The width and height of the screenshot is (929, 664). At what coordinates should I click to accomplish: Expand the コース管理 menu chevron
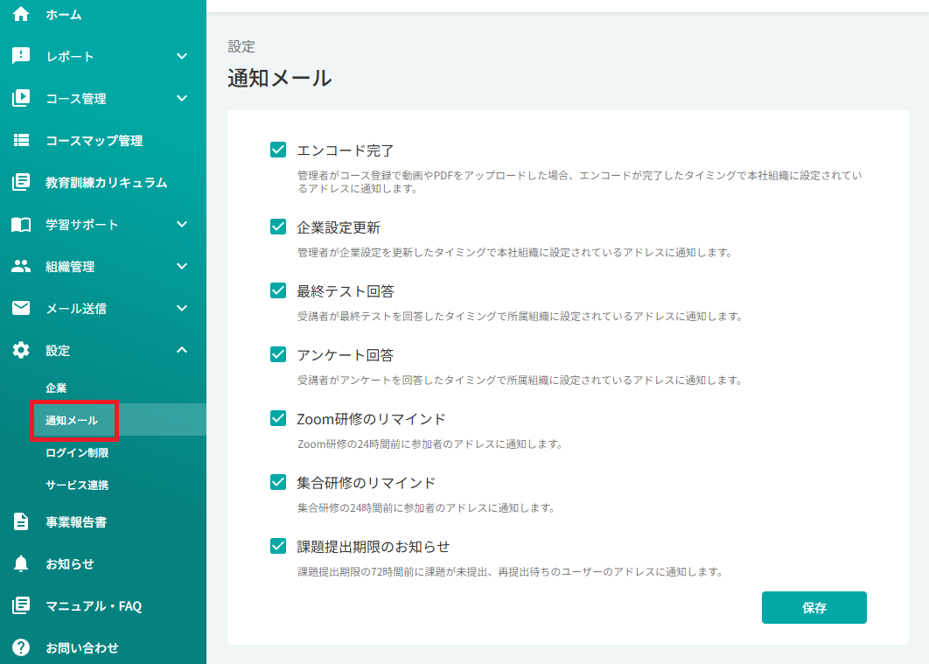[182, 98]
